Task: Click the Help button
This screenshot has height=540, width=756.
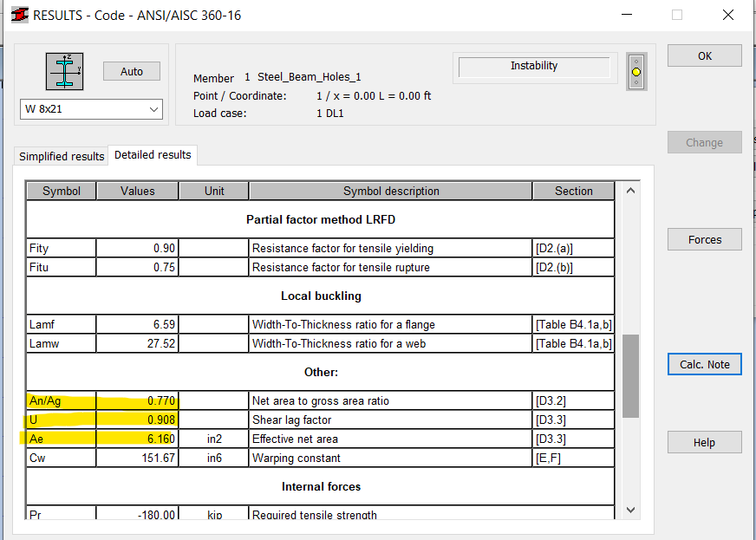Action: click(x=704, y=442)
